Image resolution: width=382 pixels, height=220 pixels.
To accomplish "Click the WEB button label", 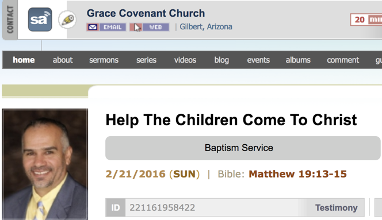I will point(156,27).
